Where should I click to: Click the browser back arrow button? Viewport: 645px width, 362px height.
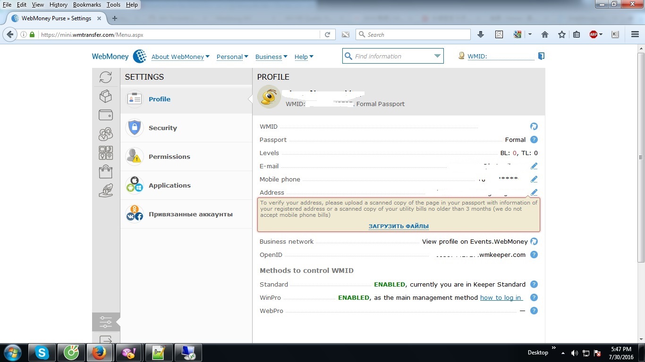pyautogui.click(x=10, y=34)
